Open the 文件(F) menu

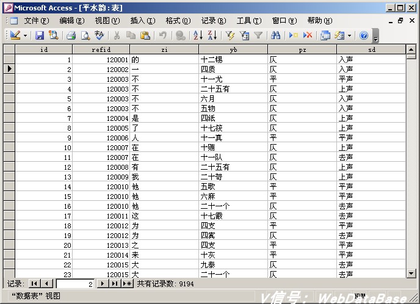(x=37, y=21)
